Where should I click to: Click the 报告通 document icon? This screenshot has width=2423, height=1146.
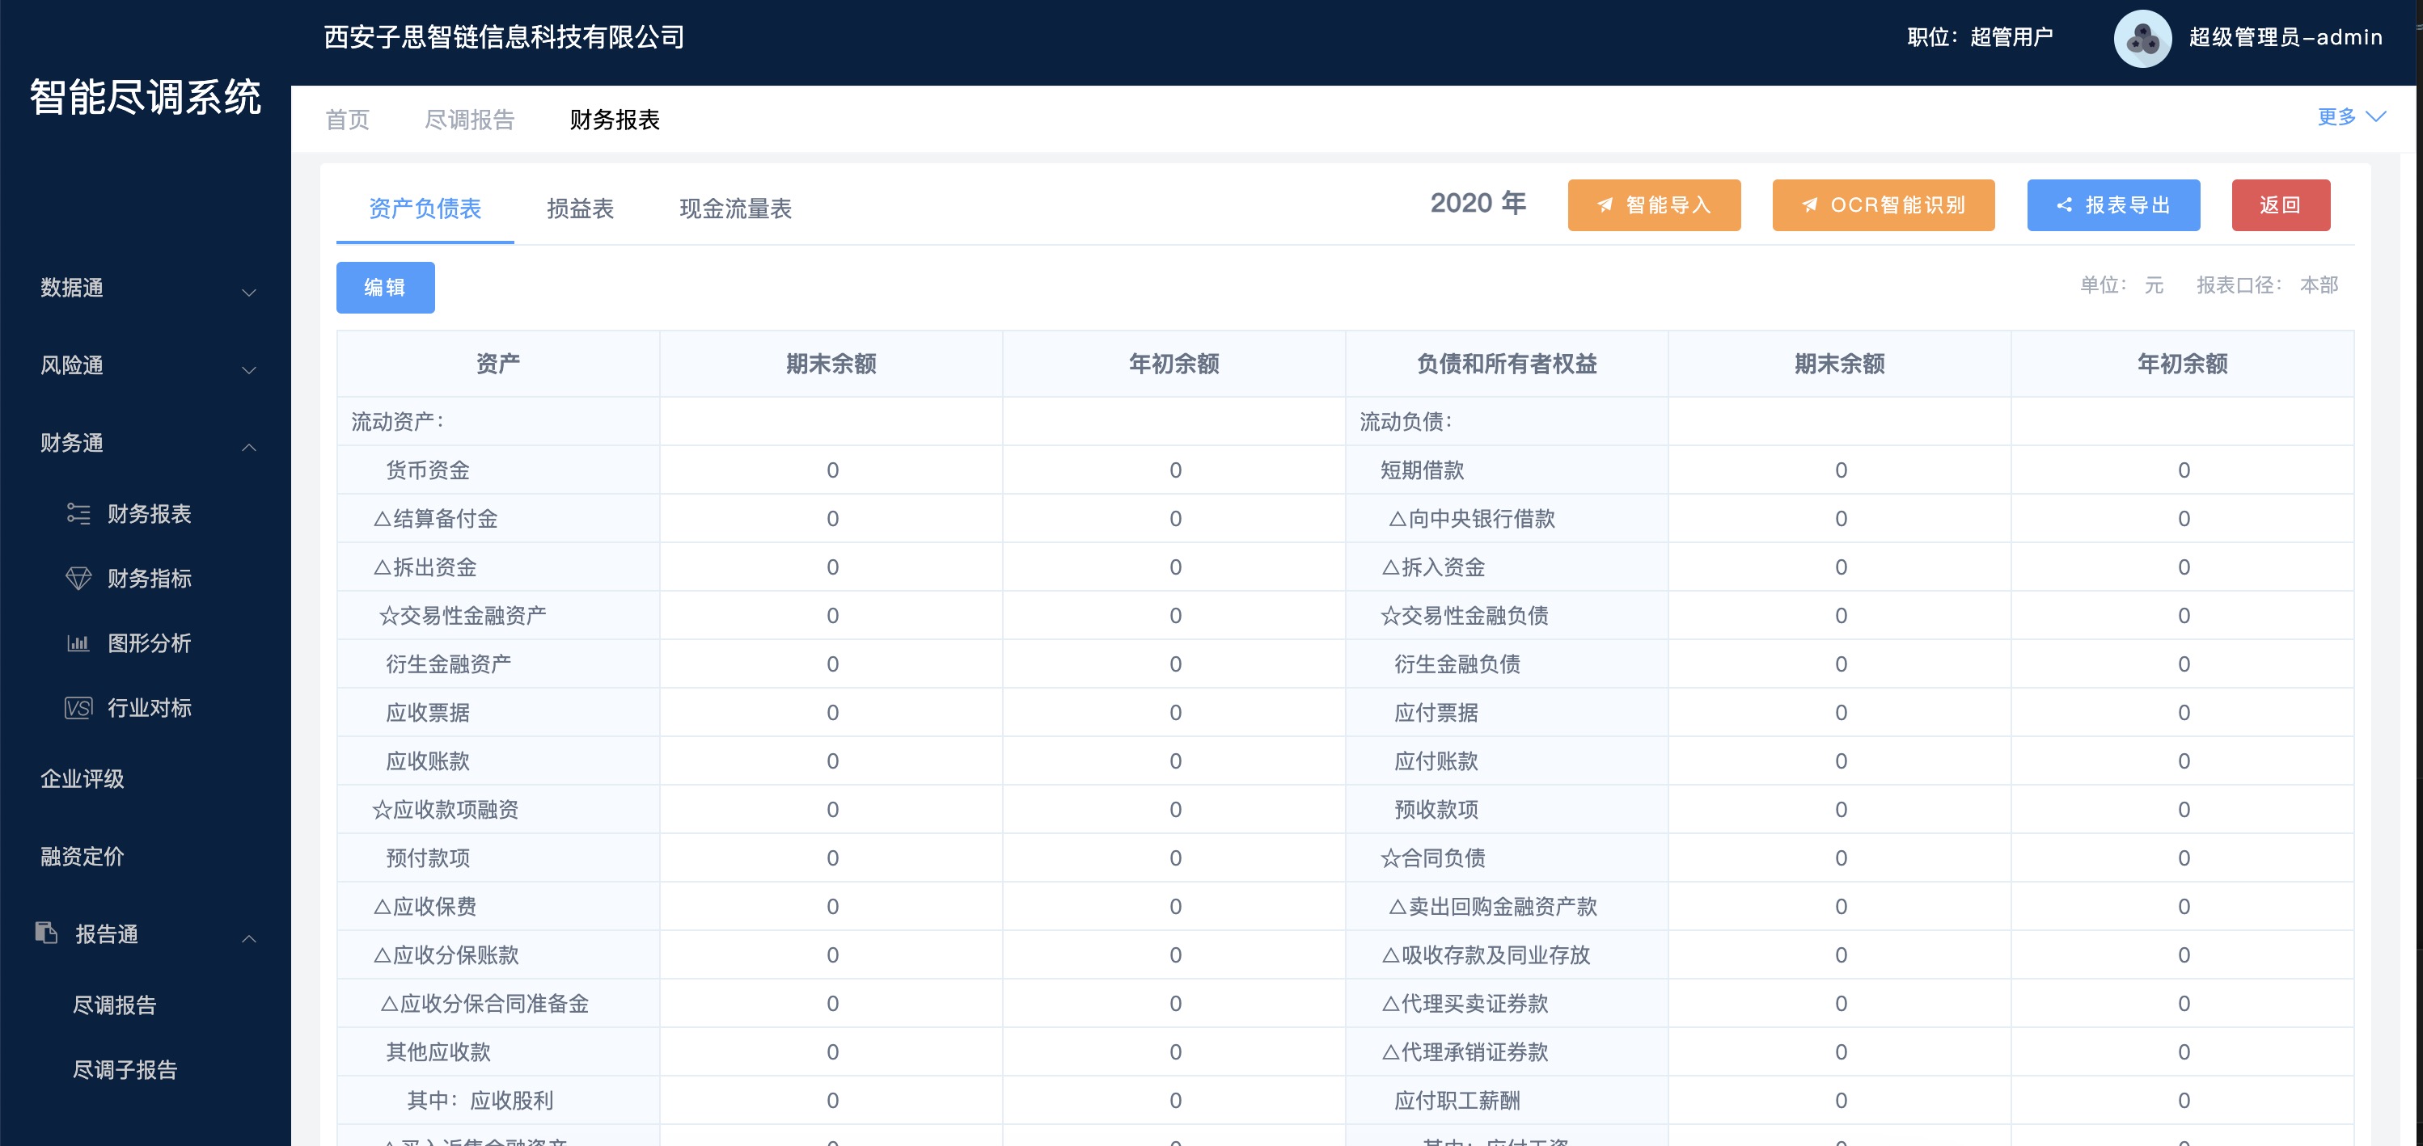pos(46,932)
